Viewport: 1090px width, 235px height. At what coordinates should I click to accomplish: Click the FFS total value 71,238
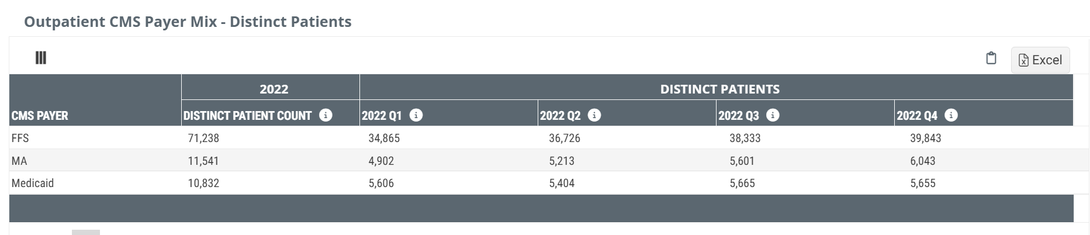tap(203, 139)
